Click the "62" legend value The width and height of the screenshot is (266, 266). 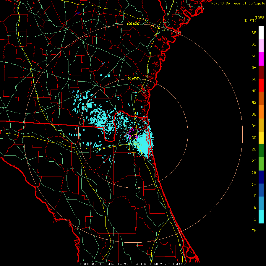click(254, 44)
